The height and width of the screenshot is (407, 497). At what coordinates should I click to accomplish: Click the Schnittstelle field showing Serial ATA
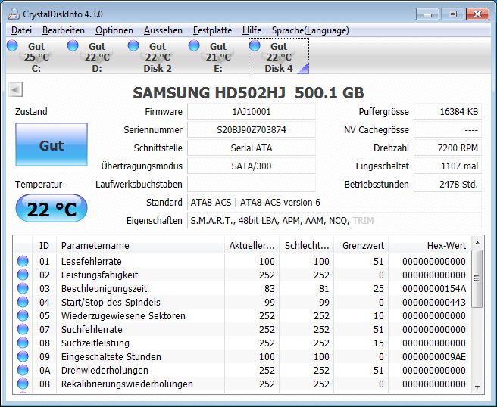[252, 148]
